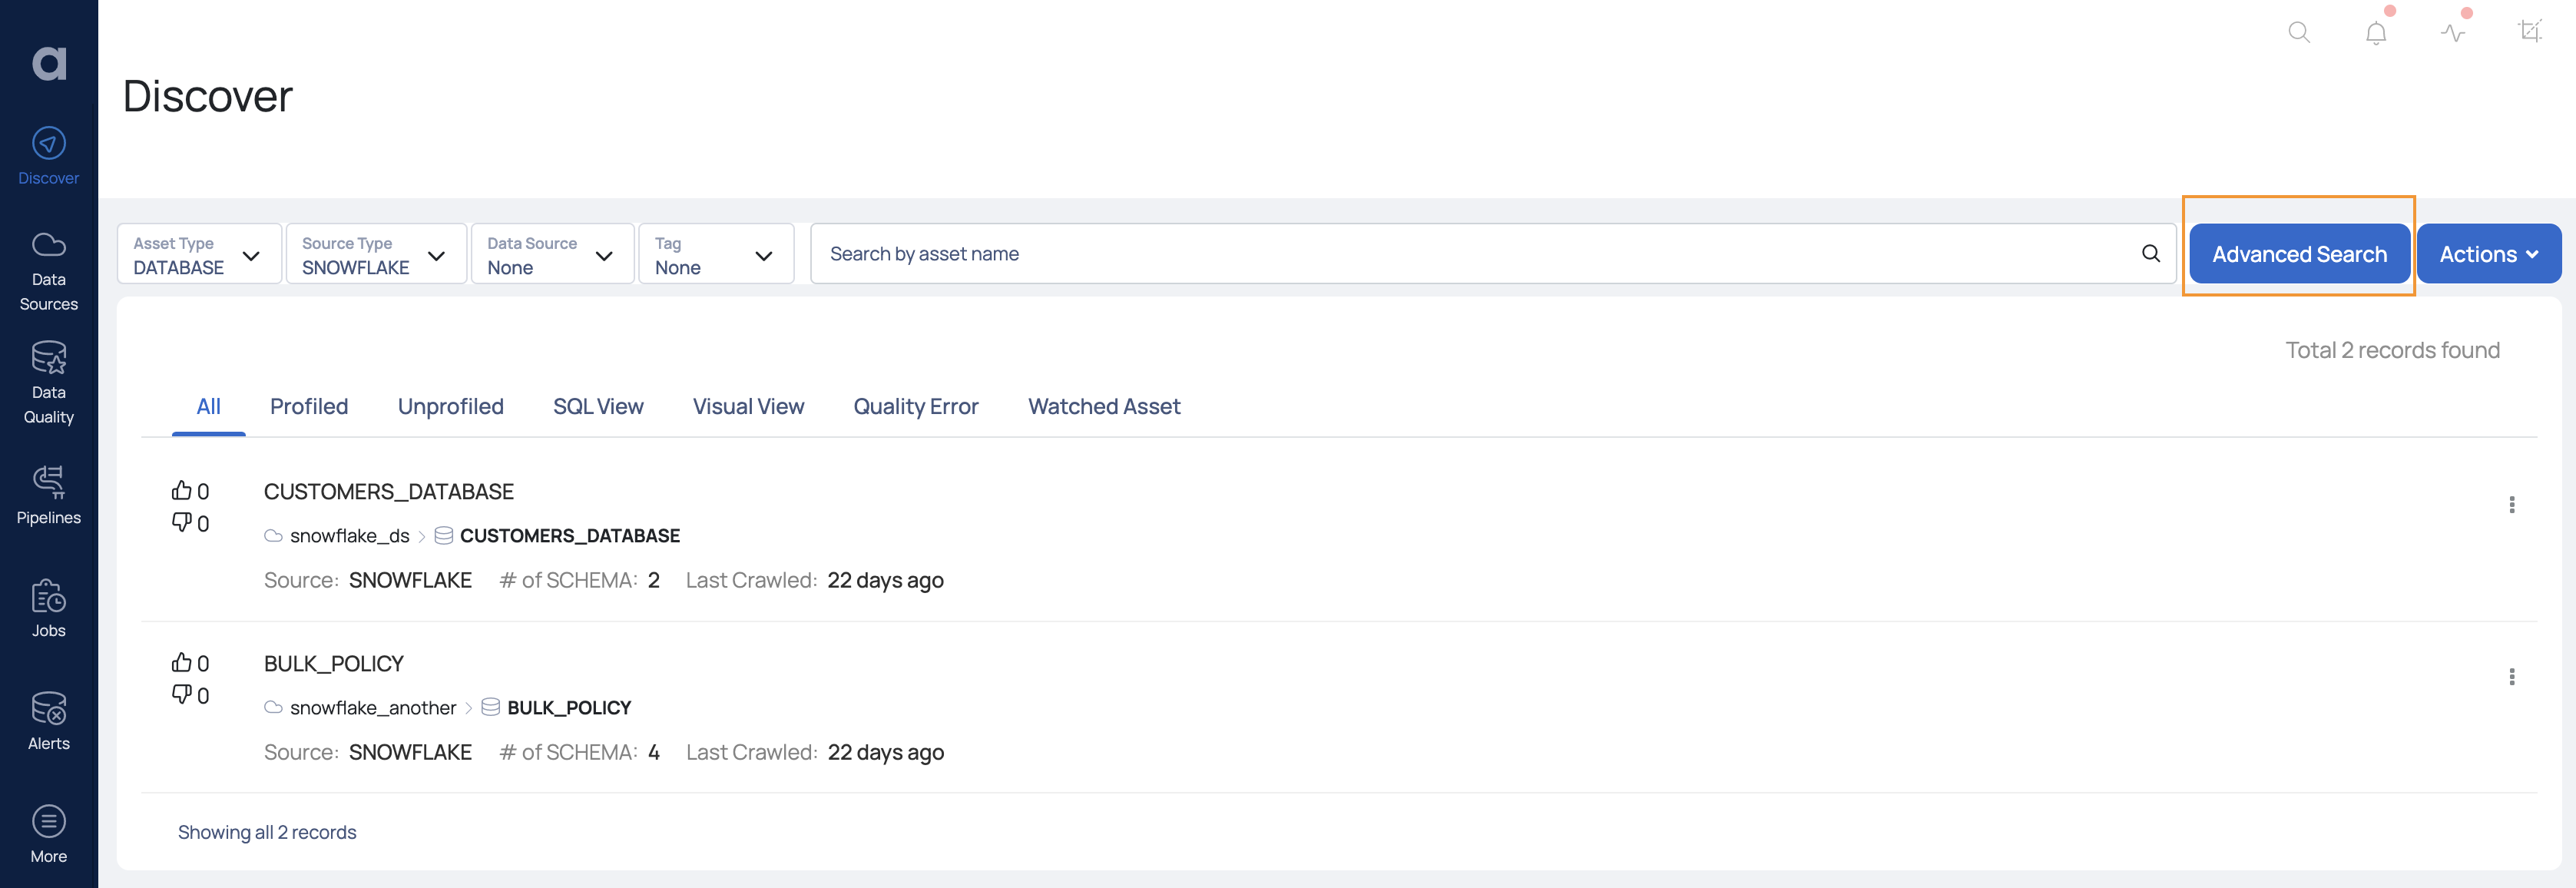Thumbs up the BULK_POLICY asset
2576x888 pixels.
(181, 662)
